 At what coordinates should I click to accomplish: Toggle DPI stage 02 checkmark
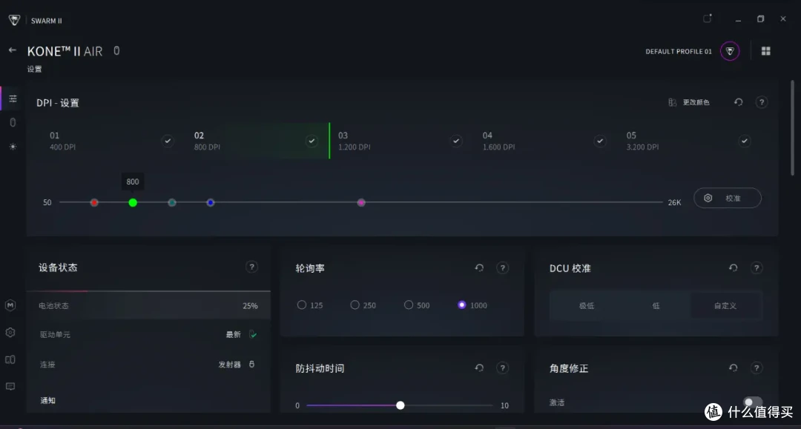[311, 141]
